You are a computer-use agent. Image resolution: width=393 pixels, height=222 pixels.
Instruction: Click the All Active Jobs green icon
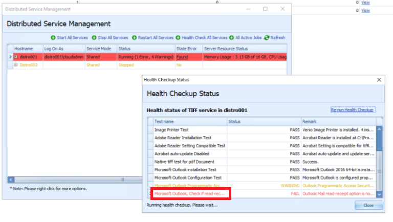(232, 37)
